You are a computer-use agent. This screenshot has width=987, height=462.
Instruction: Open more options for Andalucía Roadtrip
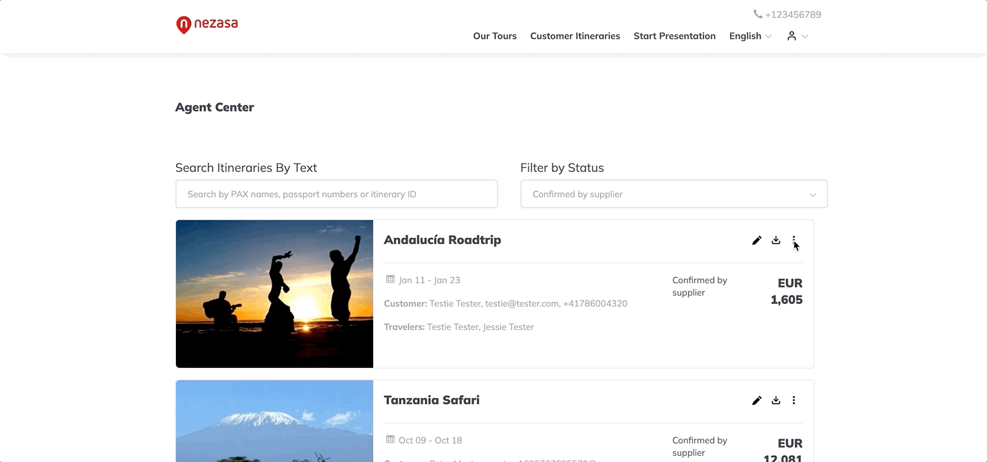click(x=794, y=240)
